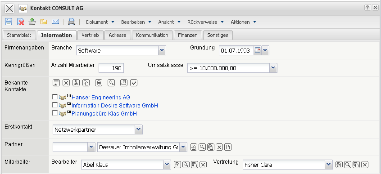This screenshot has height=174, width=381.
Task: Open the empty Partner type dropdown
Action: coord(91,147)
